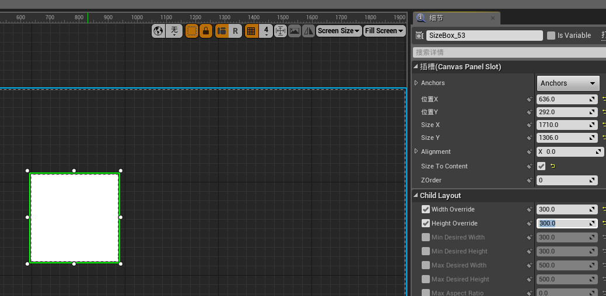Screen dimensions: 606x296
Task: Click the widget type icon beside SizeBox_53
Action: (419, 36)
